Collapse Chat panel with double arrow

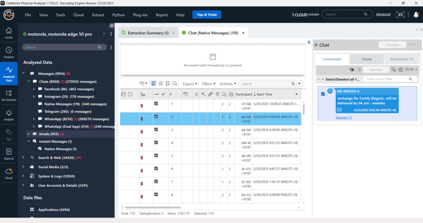tap(316, 45)
